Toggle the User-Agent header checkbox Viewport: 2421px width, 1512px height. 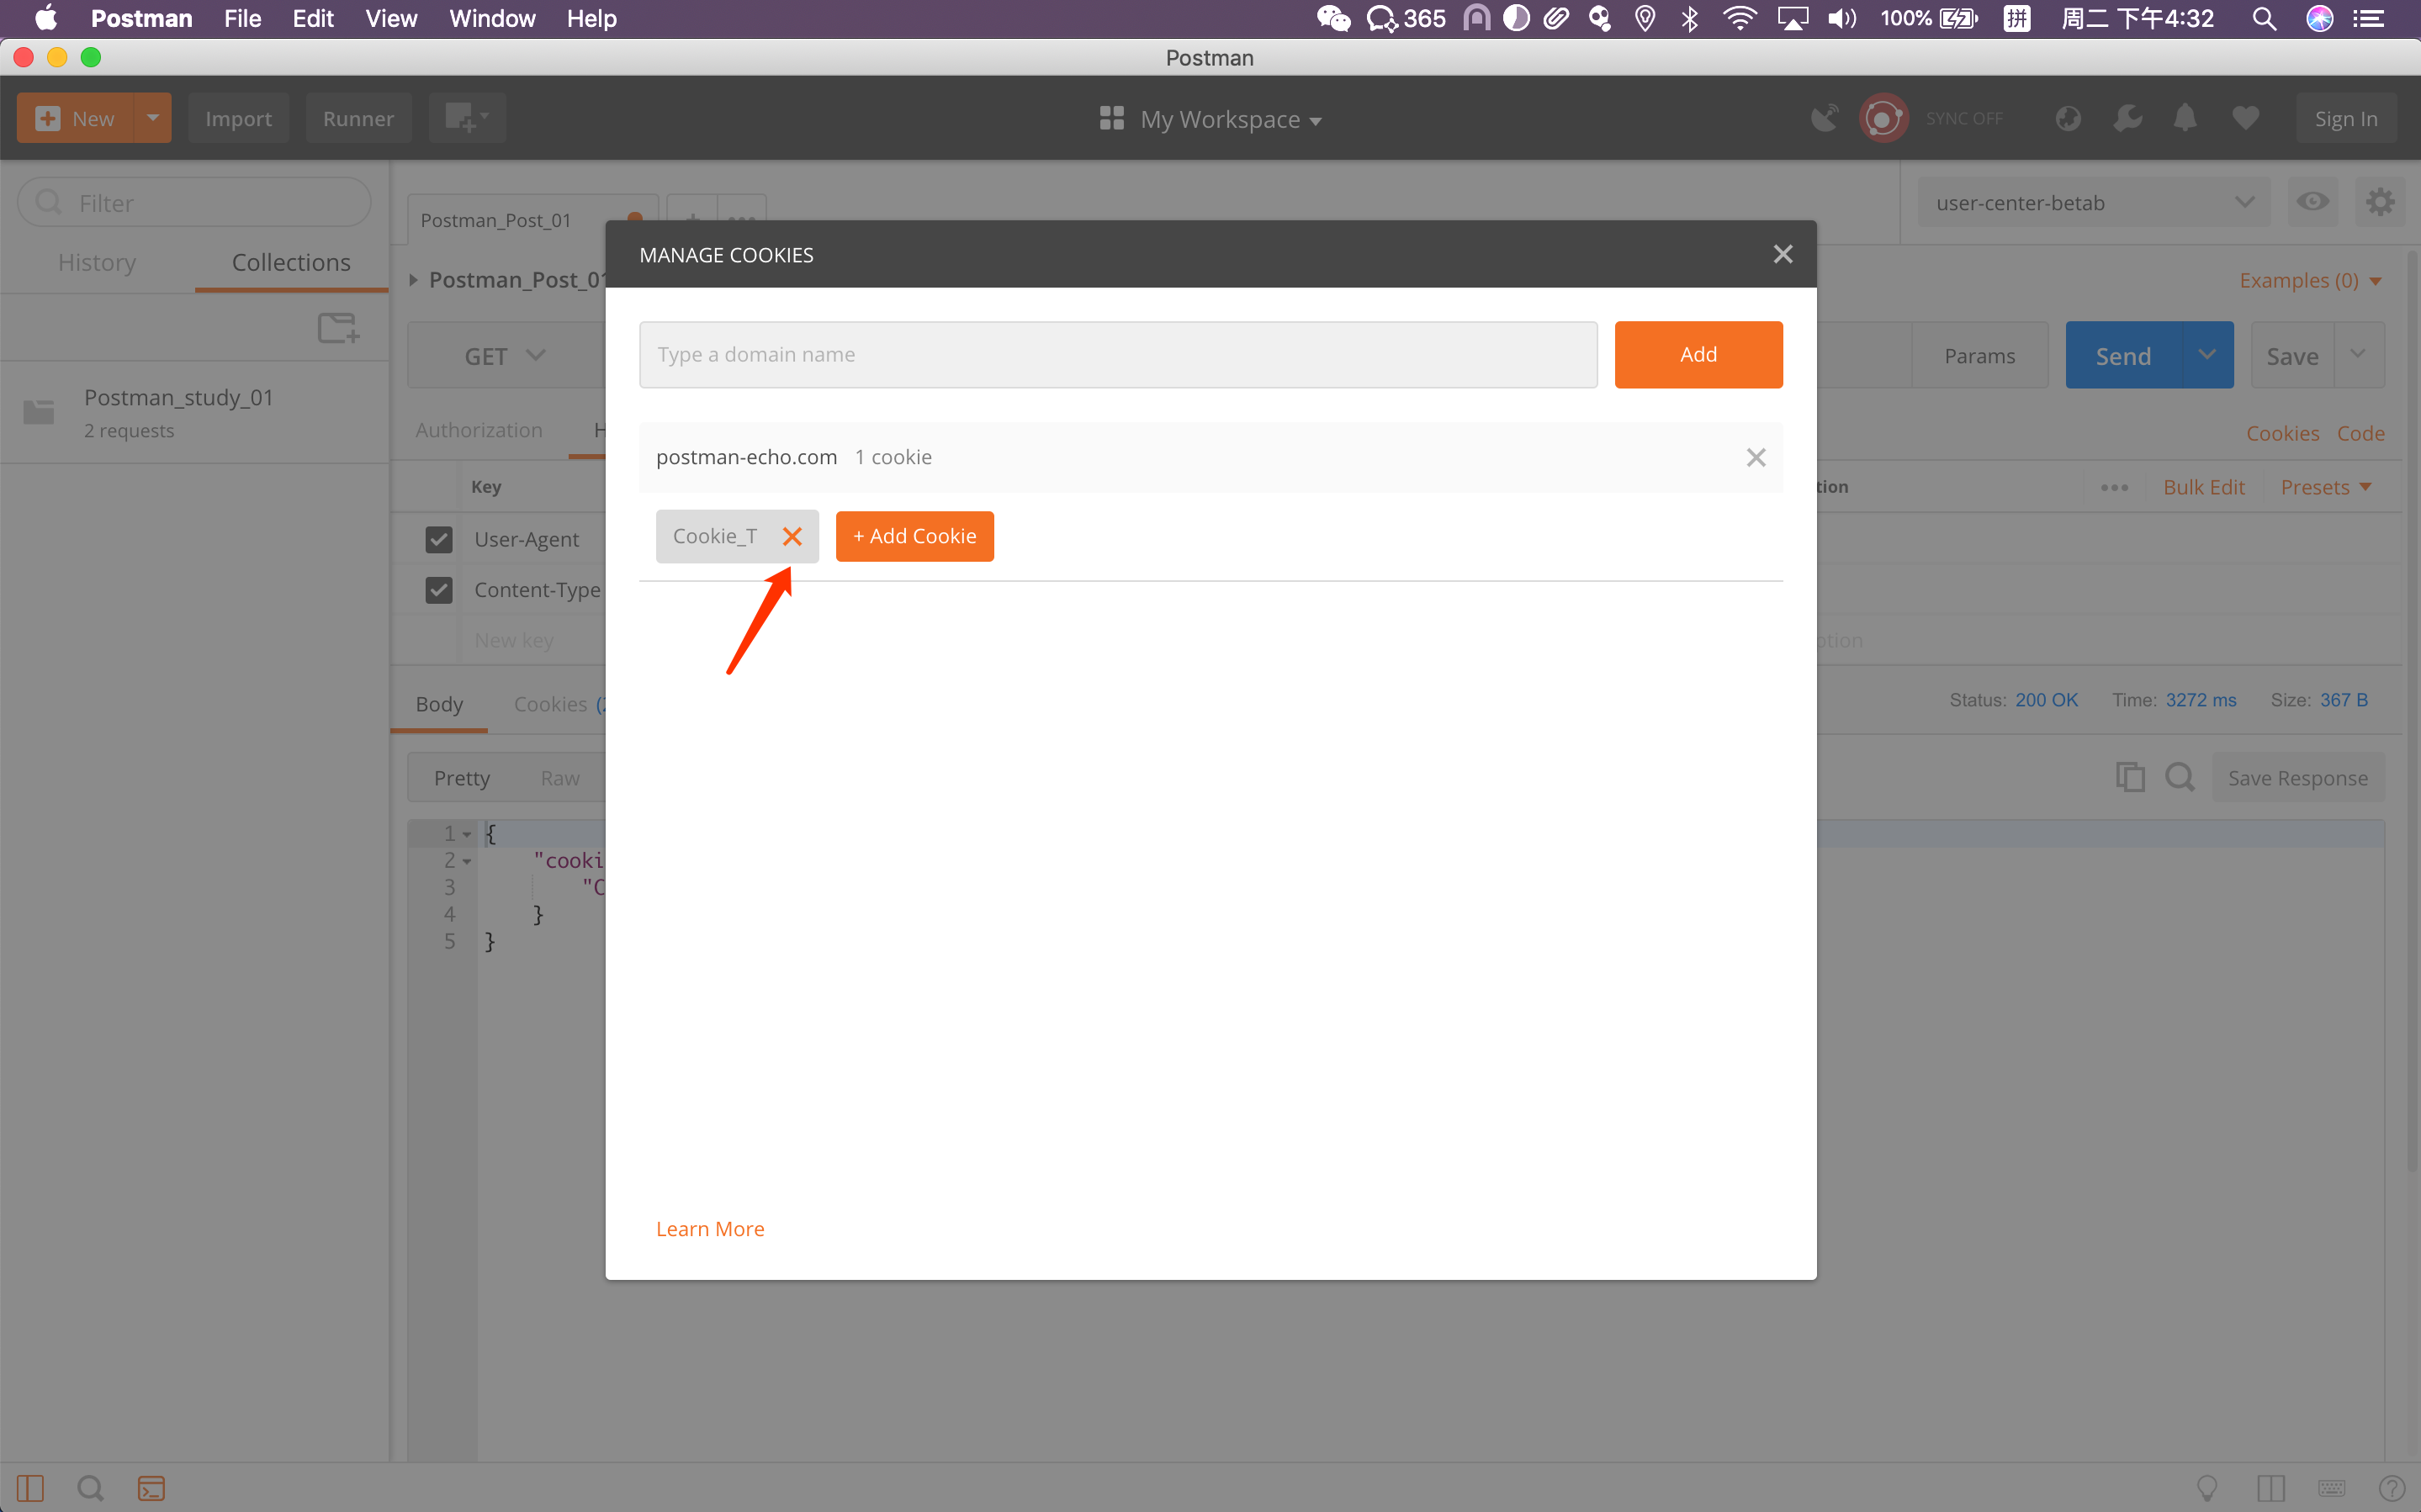tap(439, 539)
